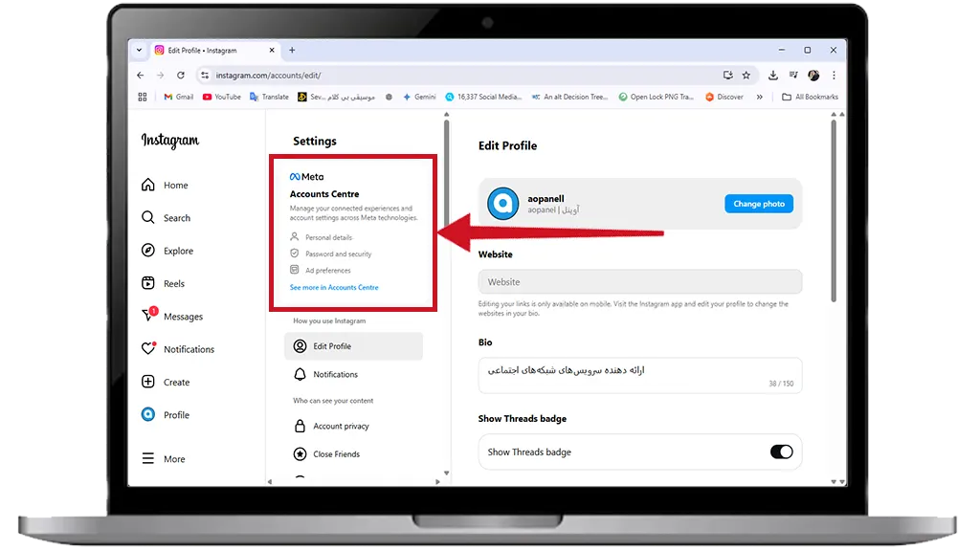This screenshot has width=980, height=551.
Task: Open a new browser tab
Action: [x=292, y=50]
